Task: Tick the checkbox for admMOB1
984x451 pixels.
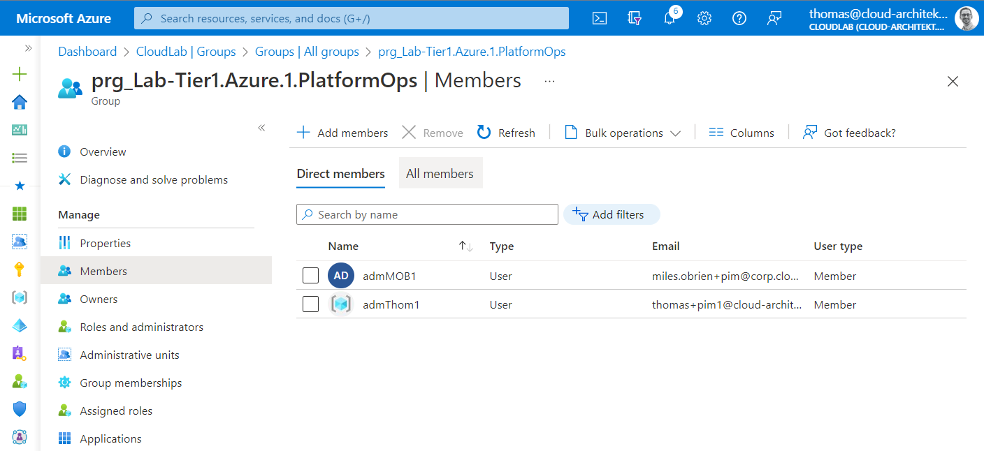Action: click(311, 276)
